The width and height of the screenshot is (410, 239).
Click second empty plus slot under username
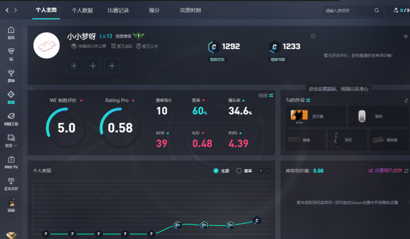pos(93,66)
